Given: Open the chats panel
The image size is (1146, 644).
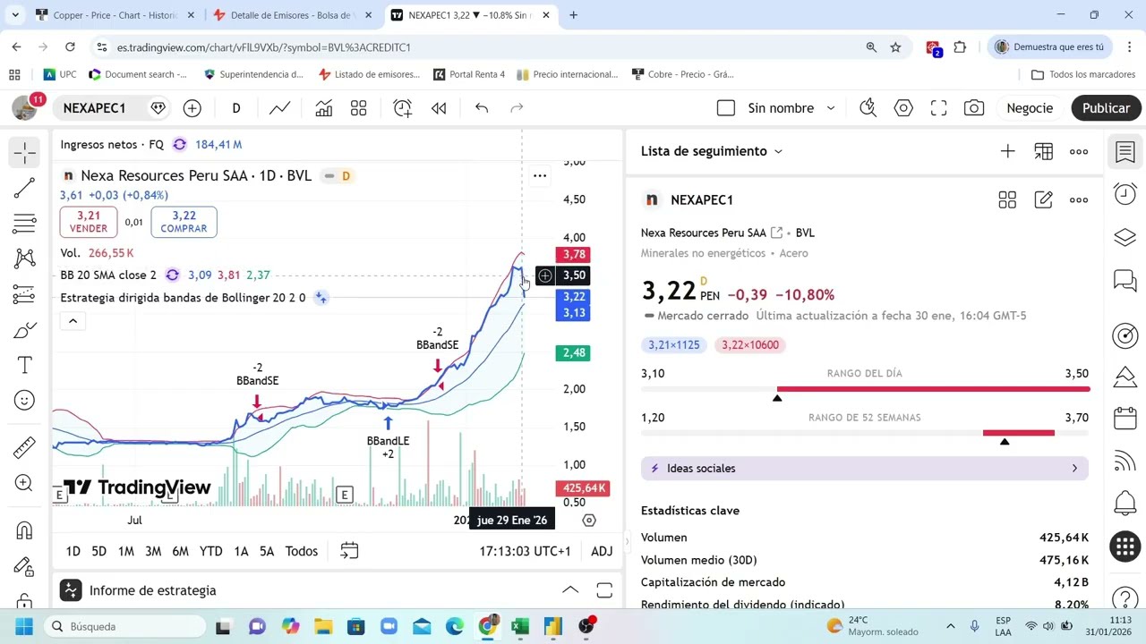Looking at the screenshot, I should tap(1125, 281).
